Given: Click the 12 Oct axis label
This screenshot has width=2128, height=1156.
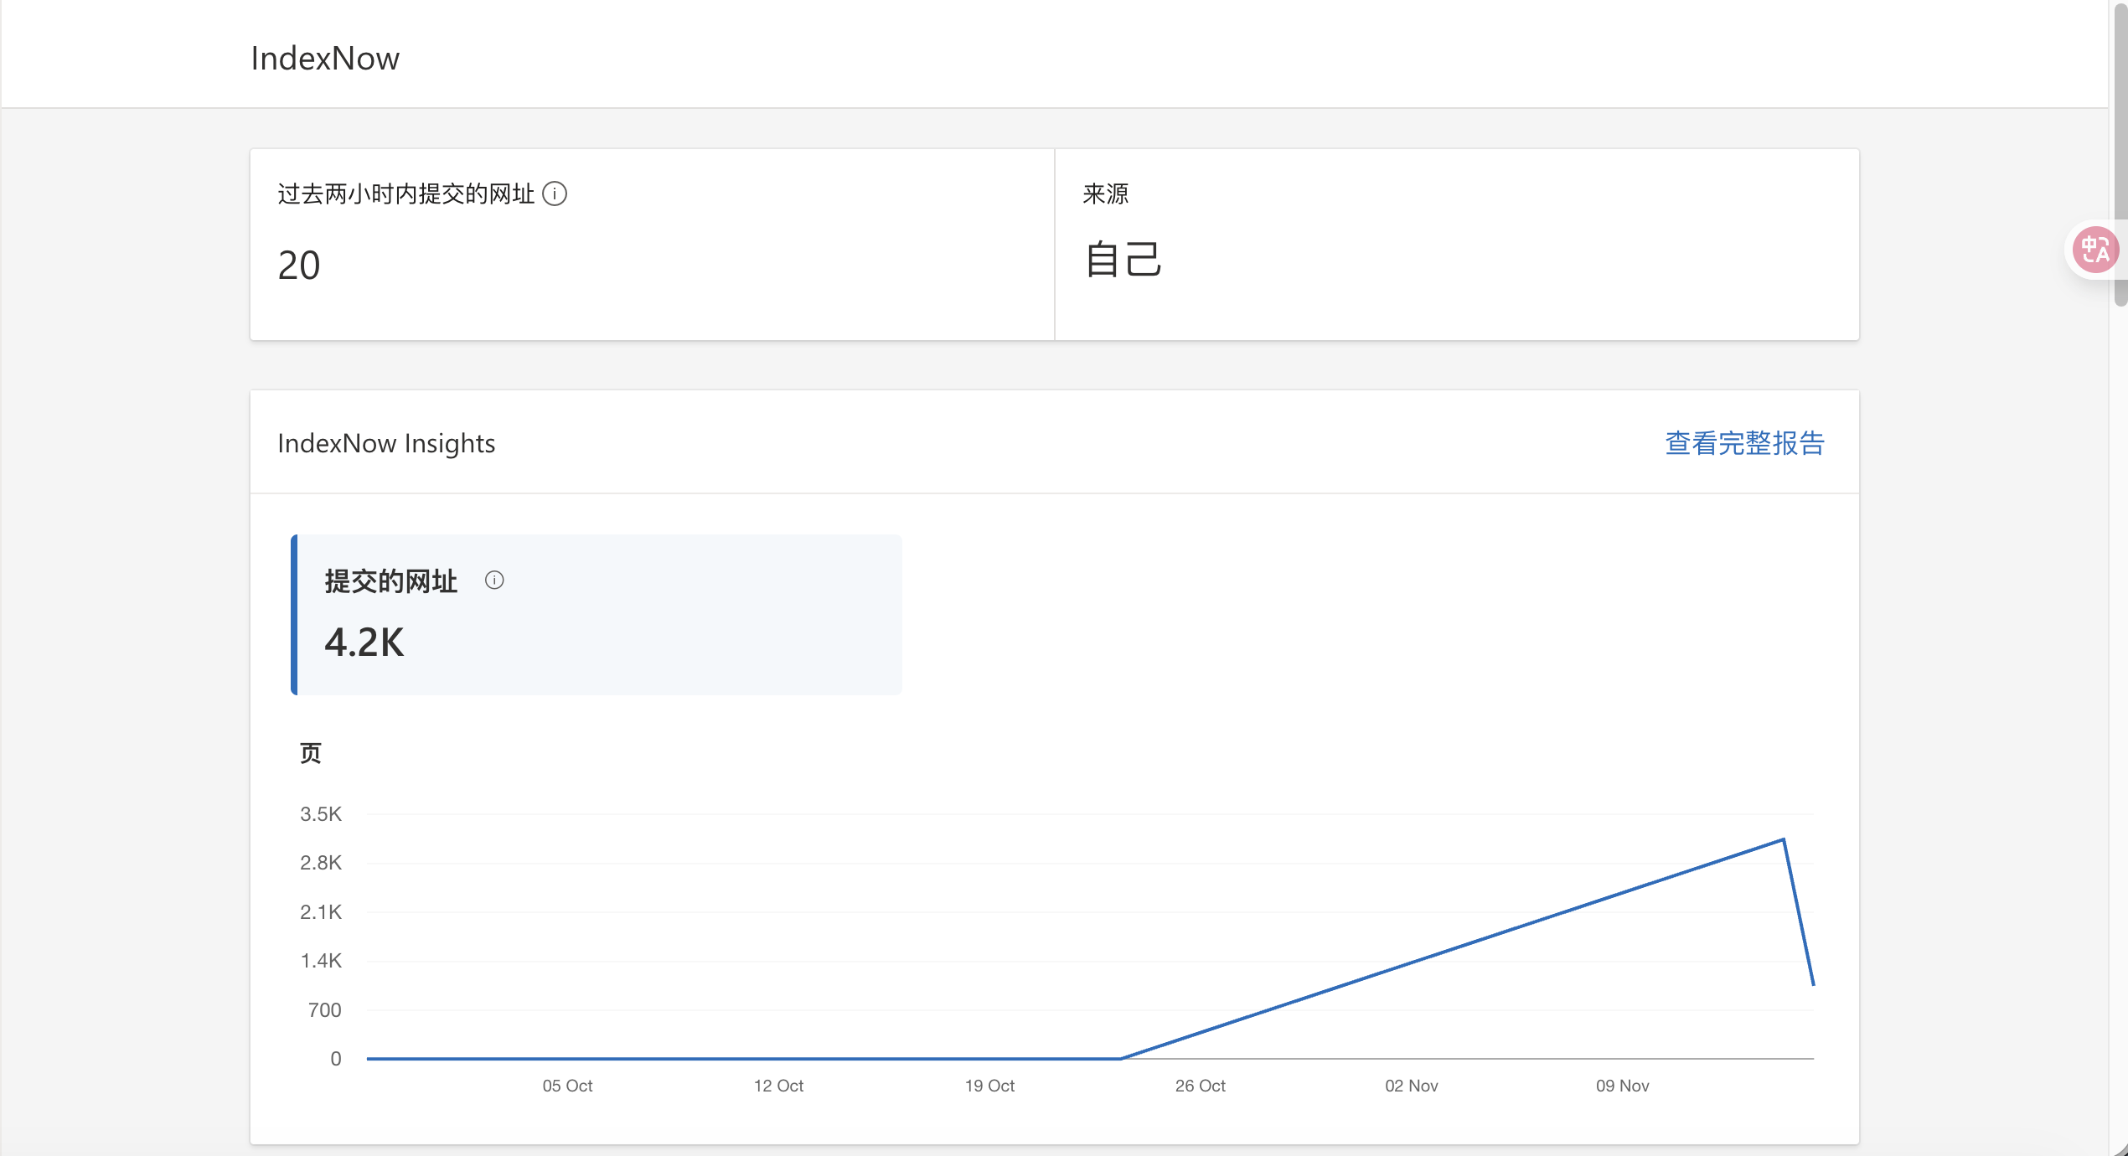Looking at the screenshot, I should point(778,1086).
